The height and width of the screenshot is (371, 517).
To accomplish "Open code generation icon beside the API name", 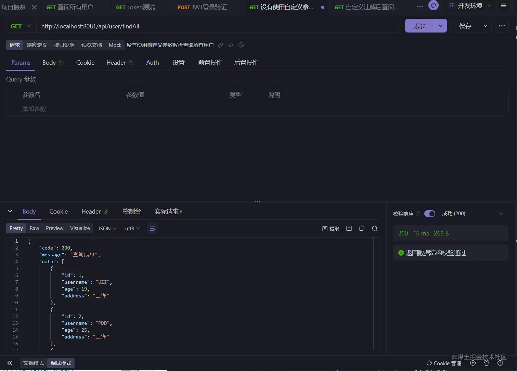I will 231,45.
